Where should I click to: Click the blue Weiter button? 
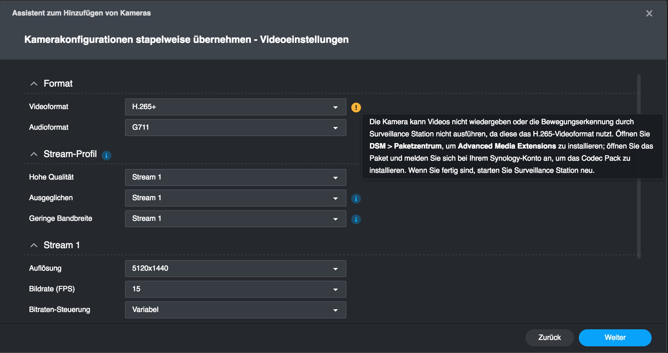coord(615,338)
